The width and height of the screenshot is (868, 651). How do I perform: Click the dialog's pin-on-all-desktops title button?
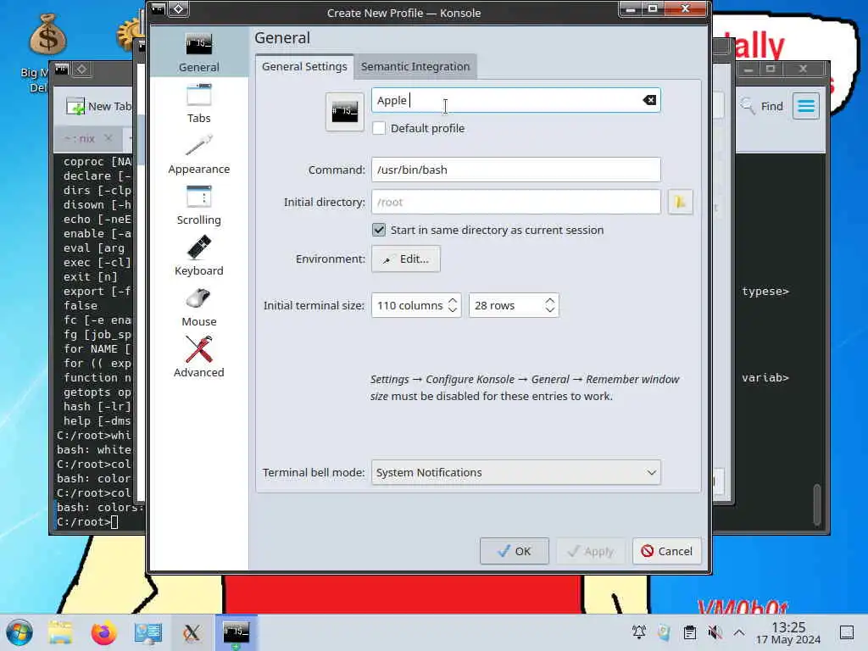click(178, 8)
